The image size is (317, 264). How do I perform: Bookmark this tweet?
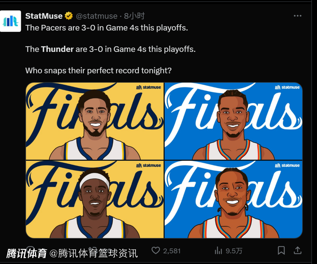[x=281, y=250]
